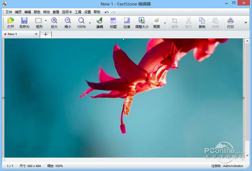252x171 pixels.
Task: Open the 特效 menu
Action: 47,12
